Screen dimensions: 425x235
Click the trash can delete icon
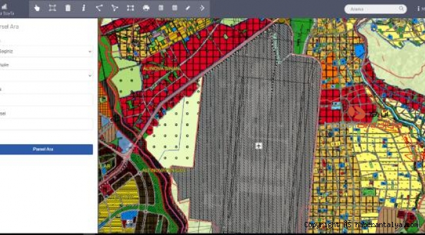[x=68, y=8]
